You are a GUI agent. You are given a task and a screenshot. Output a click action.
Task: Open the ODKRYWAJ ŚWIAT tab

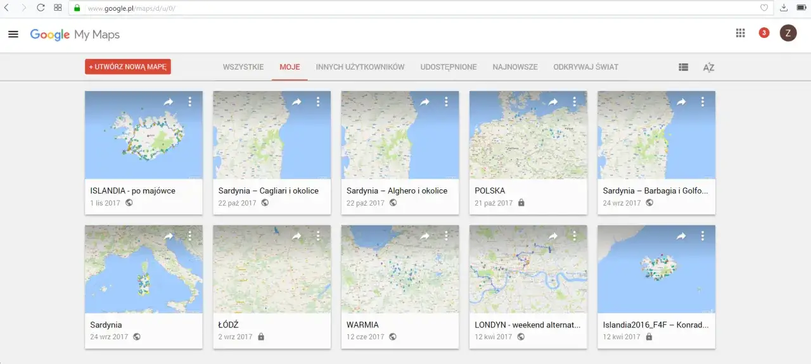click(x=585, y=67)
